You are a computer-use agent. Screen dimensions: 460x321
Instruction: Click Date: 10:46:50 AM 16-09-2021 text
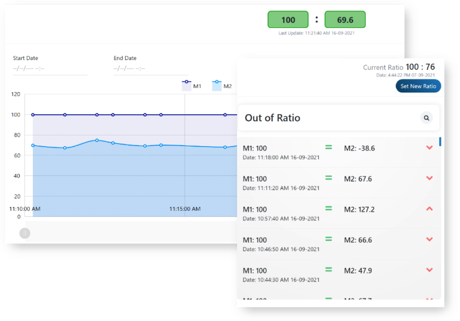click(281, 249)
